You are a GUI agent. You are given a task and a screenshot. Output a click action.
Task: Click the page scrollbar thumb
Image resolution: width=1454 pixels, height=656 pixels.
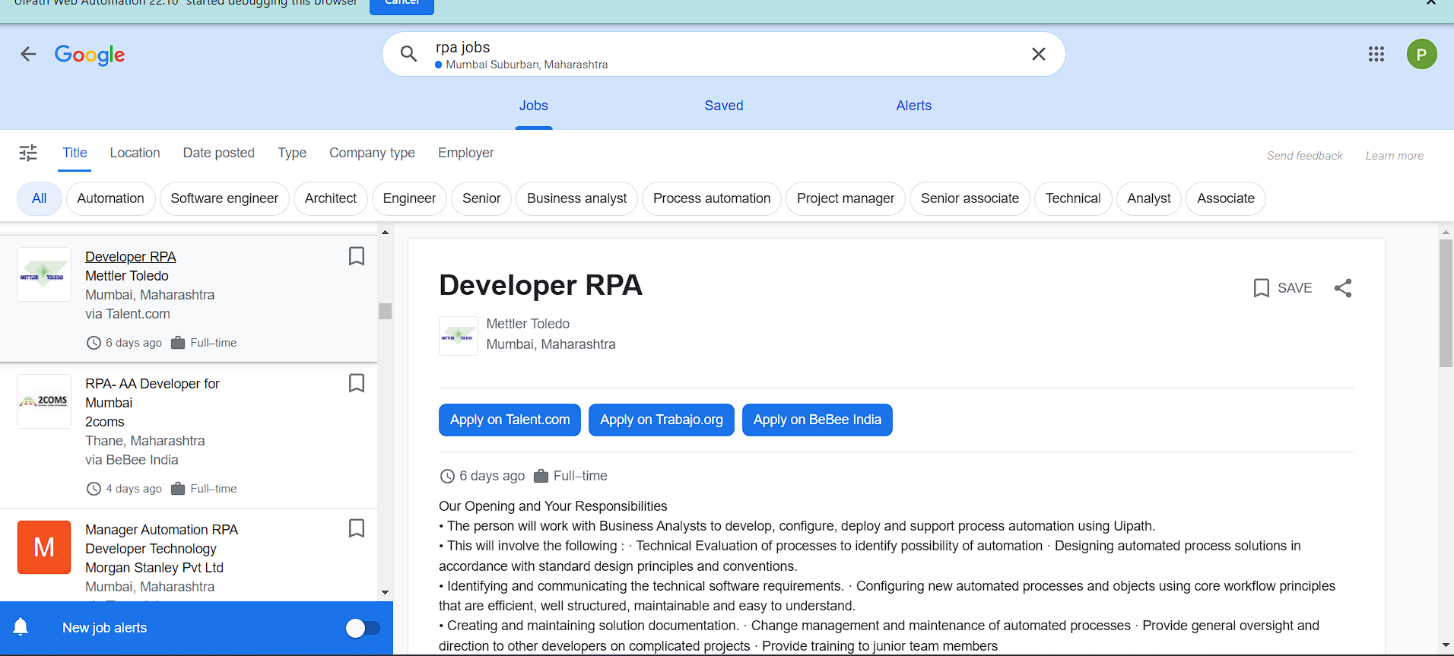(1446, 303)
